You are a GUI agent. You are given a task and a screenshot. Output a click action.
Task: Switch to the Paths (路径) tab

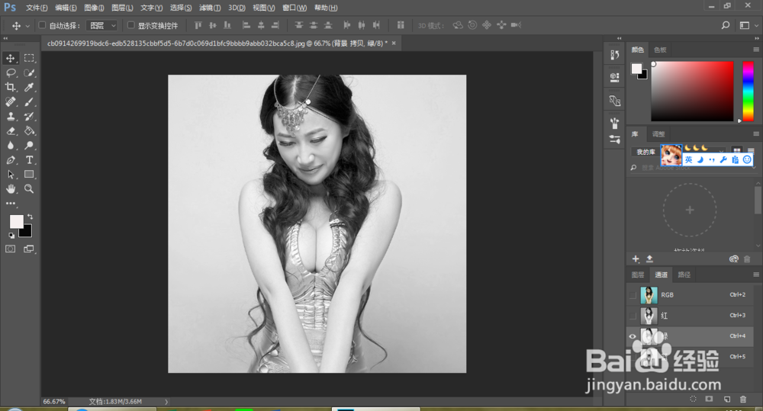(684, 275)
